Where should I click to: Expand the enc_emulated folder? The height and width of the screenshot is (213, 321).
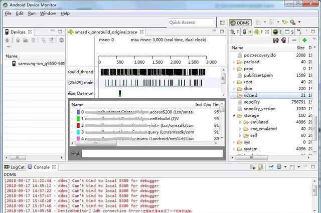click(x=240, y=129)
